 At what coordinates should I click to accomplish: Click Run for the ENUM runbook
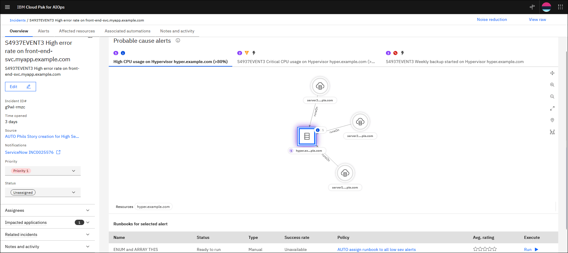(x=531, y=249)
